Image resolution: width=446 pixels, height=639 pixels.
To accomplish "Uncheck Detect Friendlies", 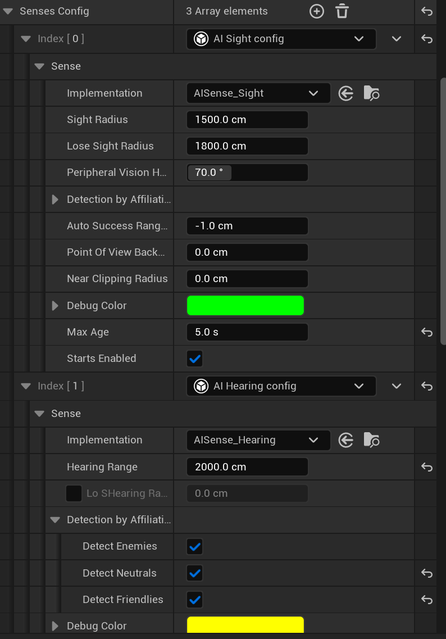I will (x=195, y=600).
